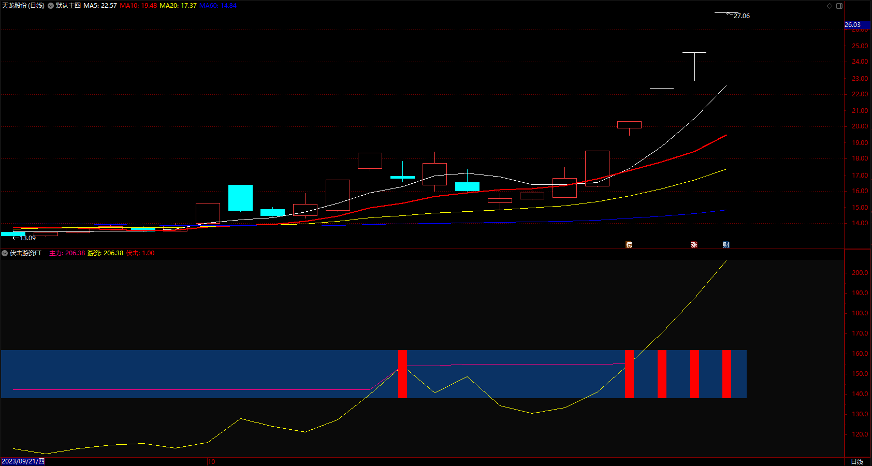This screenshot has height=466, width=872.
Task: Click the 游资: 206.38 indicator value
Action: pyautogui.click(x=105, y=253)
